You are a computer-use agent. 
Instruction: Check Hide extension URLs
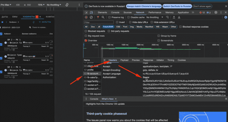click(x=152, y=22)
